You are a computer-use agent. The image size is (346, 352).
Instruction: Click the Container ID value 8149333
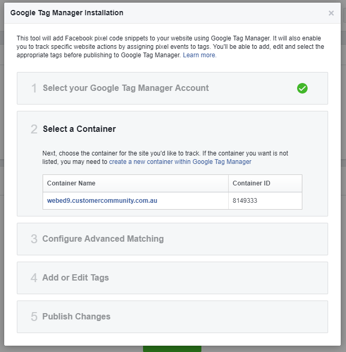click(x=245, y=201)
